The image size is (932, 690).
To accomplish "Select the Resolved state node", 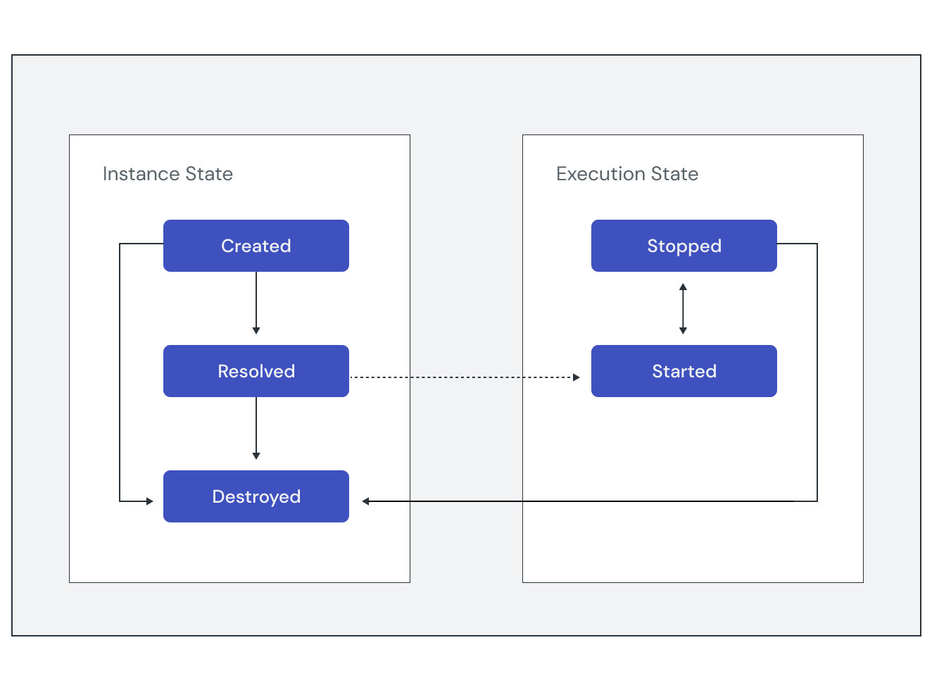I will point(256,371).
